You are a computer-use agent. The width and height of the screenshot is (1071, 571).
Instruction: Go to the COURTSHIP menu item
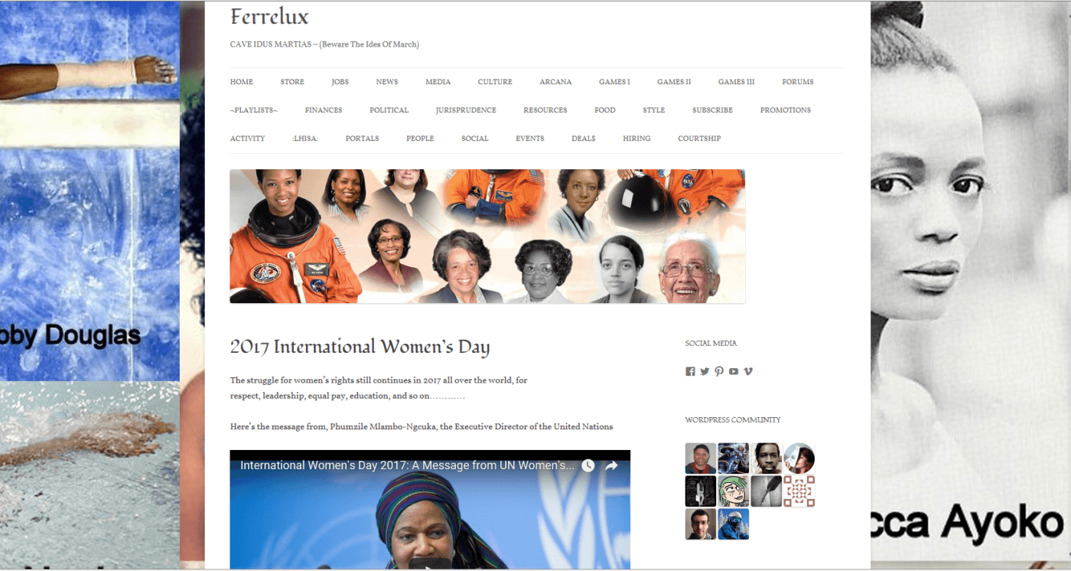pyautogui.click(x=699, y=139)
